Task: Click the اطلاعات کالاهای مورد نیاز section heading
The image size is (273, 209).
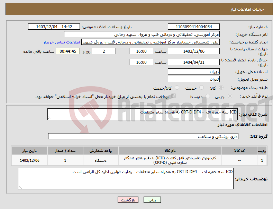Action: point(242,125)
